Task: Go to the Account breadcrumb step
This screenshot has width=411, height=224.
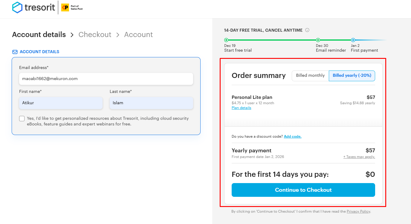Action: [138, 35]
